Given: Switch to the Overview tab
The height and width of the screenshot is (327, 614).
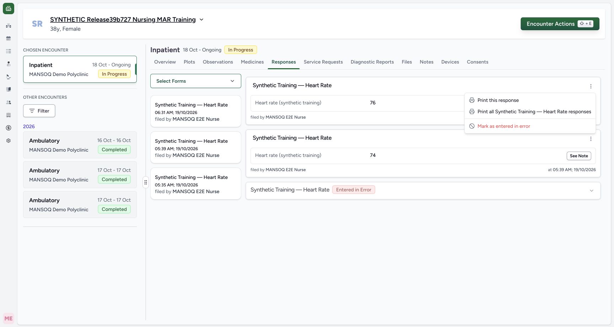Looking at the screenshot, I should pos(165,62).
